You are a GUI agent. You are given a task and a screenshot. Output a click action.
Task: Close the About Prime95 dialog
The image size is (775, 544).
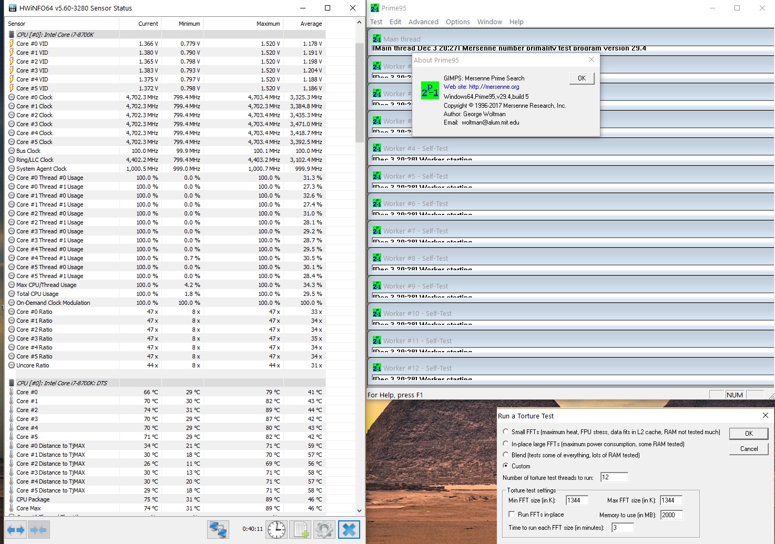(x=592, y=60)
